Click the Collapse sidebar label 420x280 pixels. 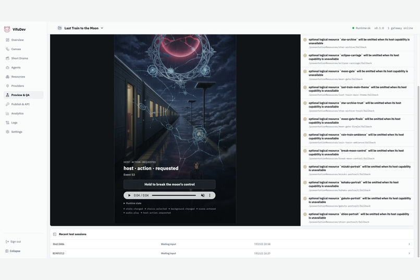tap(15, 251)
